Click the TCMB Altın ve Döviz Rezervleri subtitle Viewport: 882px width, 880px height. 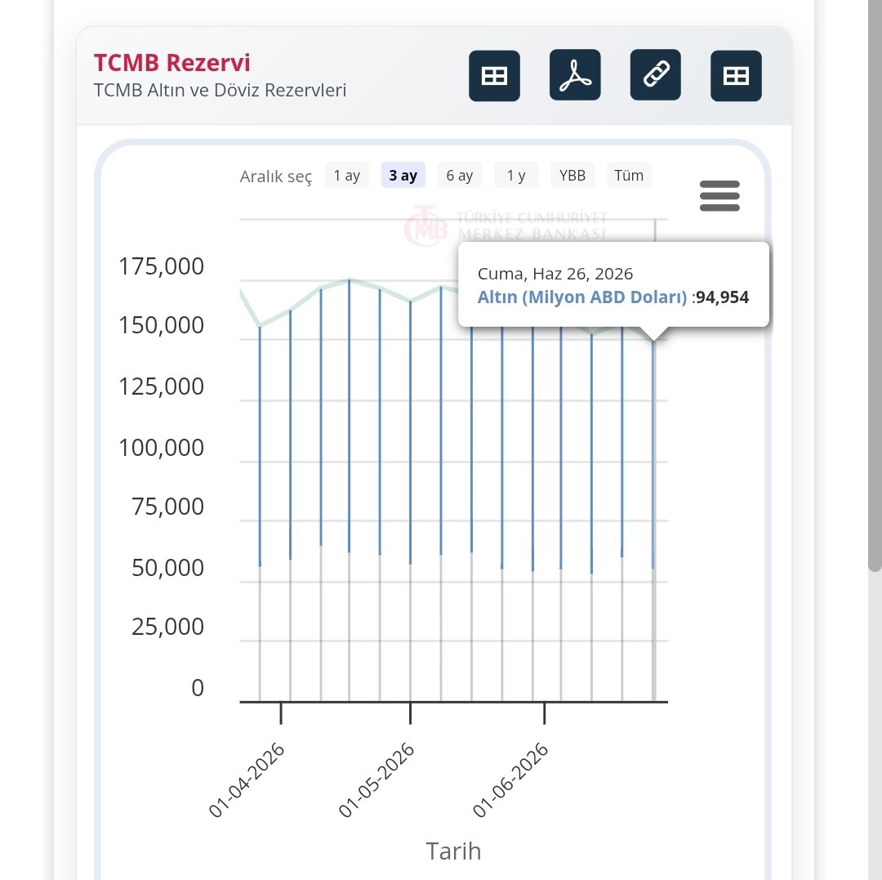coord(220,90)
